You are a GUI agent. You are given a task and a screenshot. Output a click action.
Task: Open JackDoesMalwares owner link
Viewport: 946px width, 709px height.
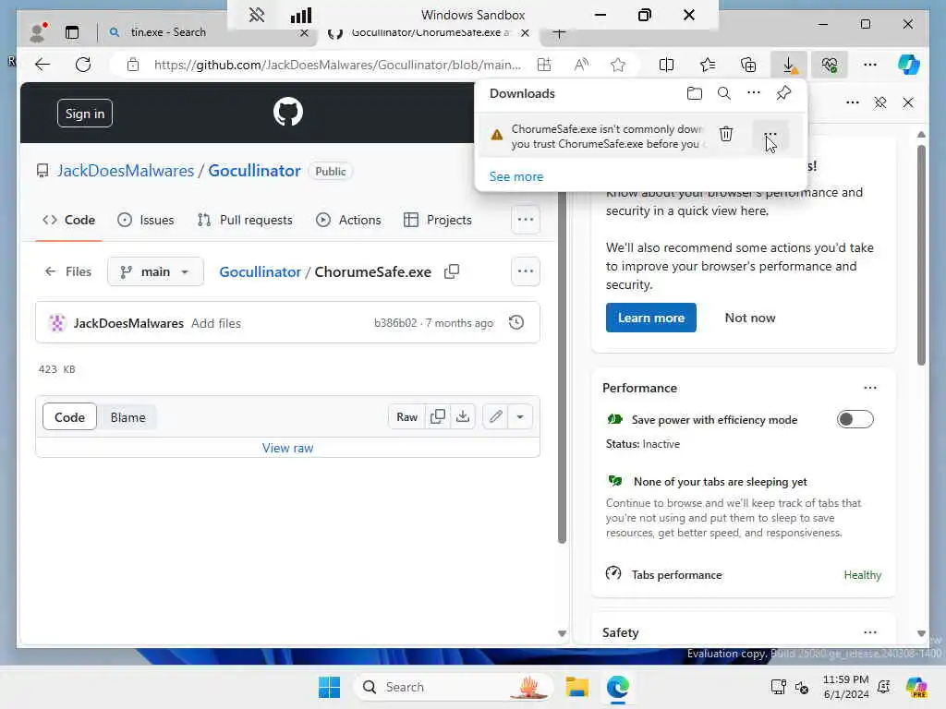pos(126,171)
